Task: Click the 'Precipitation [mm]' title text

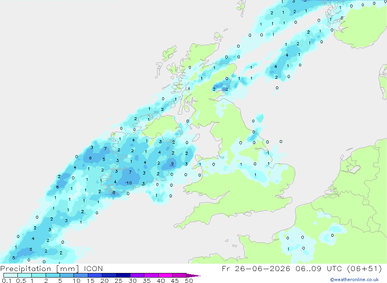Action: 39,269
